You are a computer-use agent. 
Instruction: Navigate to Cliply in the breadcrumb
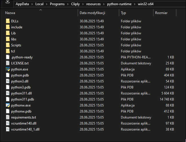[x=76, y=4]
